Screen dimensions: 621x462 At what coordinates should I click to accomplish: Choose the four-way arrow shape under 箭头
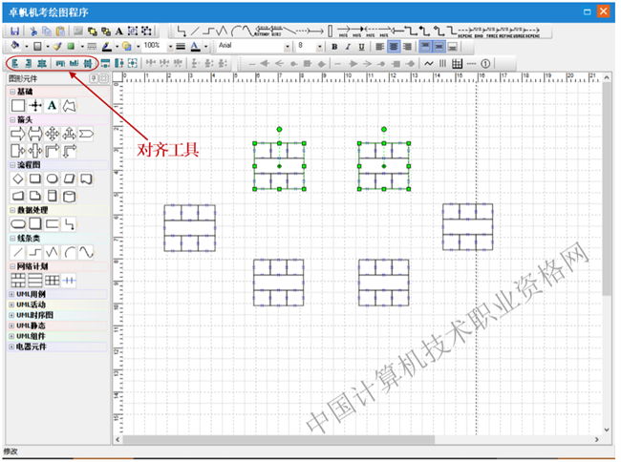pos(52,135)
